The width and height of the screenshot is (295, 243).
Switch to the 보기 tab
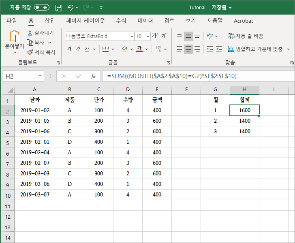pyautogui.click(x=191, y=21)
